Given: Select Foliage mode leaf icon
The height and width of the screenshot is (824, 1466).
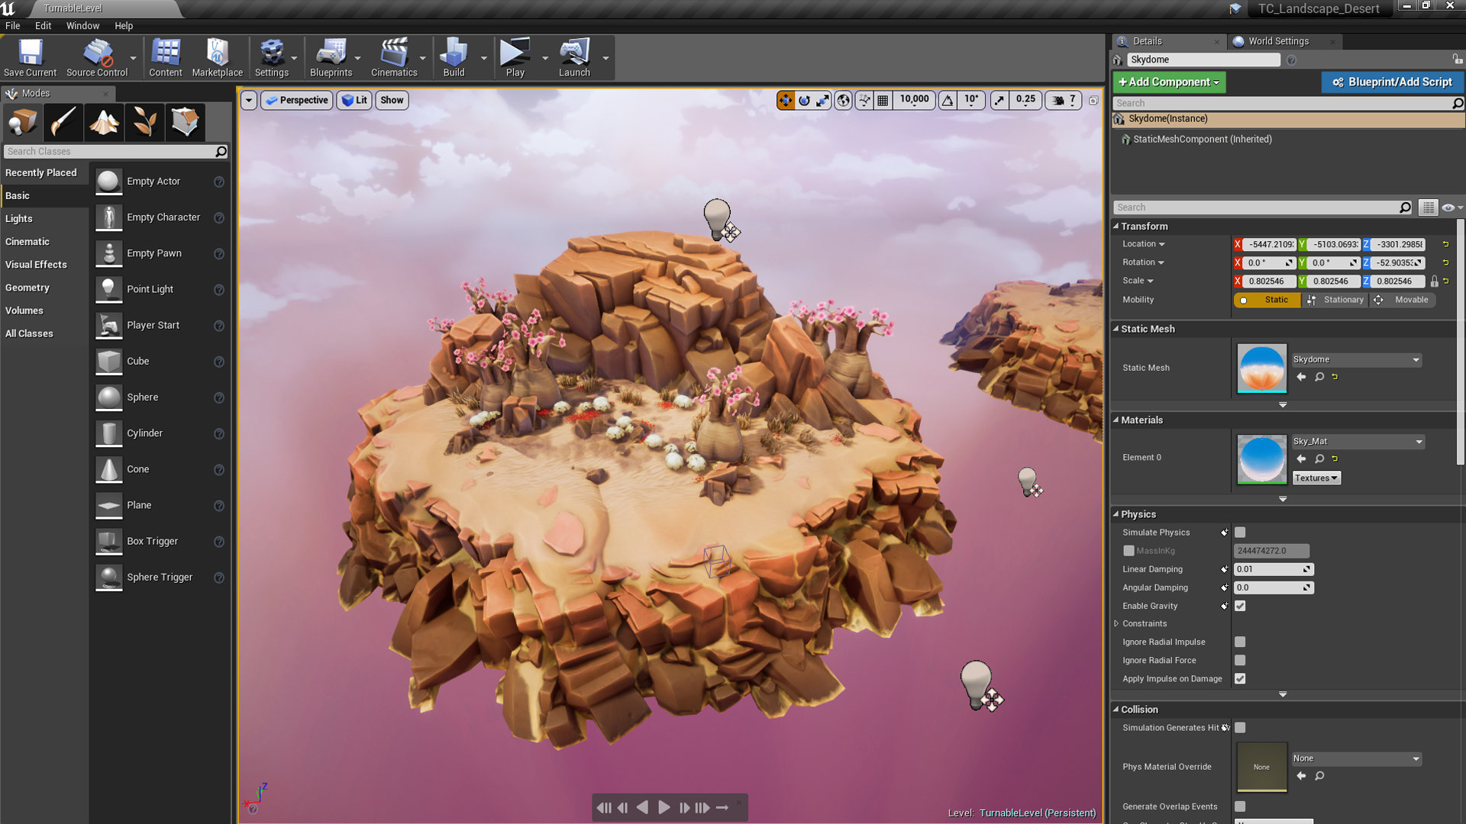Looking at the screenshot, I should [x=144, y=122].
